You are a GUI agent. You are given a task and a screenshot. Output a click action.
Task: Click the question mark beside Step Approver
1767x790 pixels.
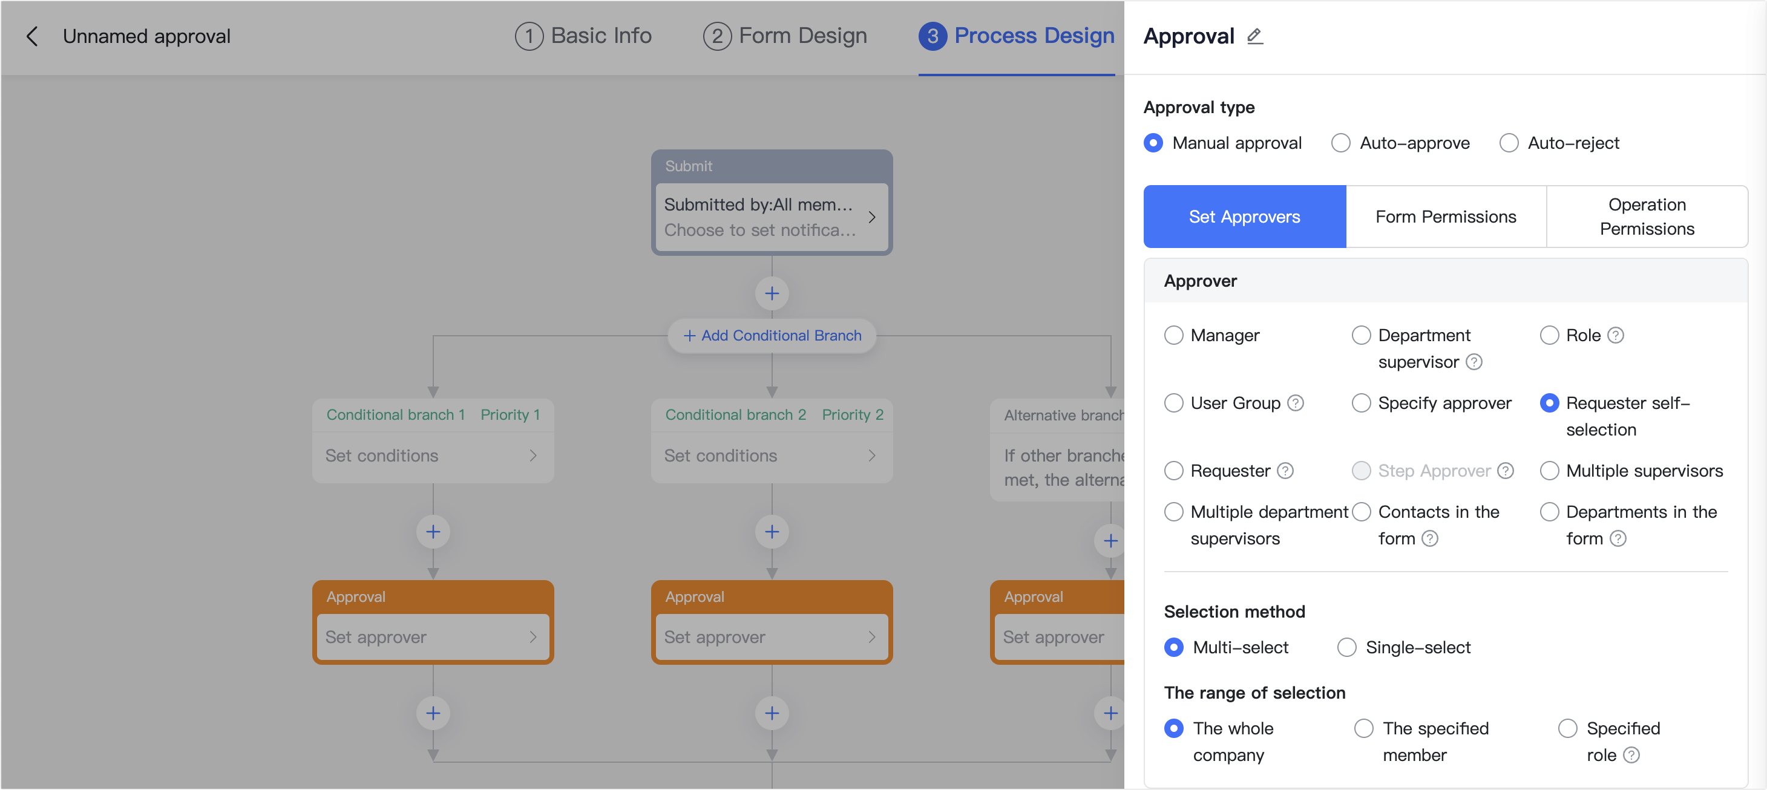(x=1506, y=471)
